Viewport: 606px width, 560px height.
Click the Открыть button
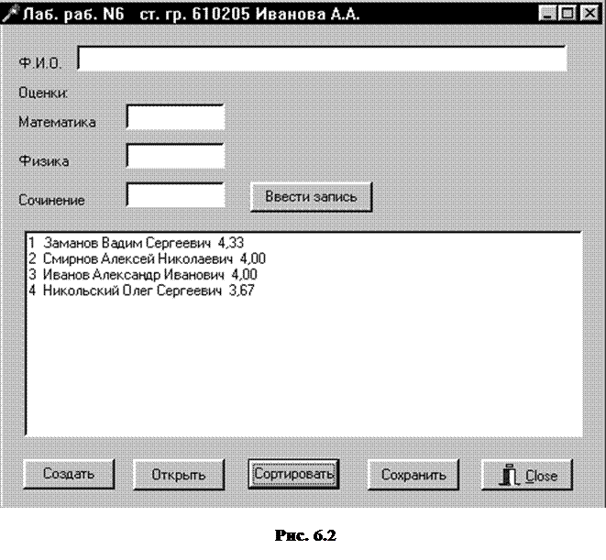click(179, 474)
